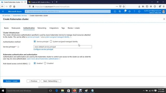Image resolution: width=166 pixels, height=93 pixels.
Task: Switch to Create Kubernetes cluster browser tab
Action: tap(13, 2)
